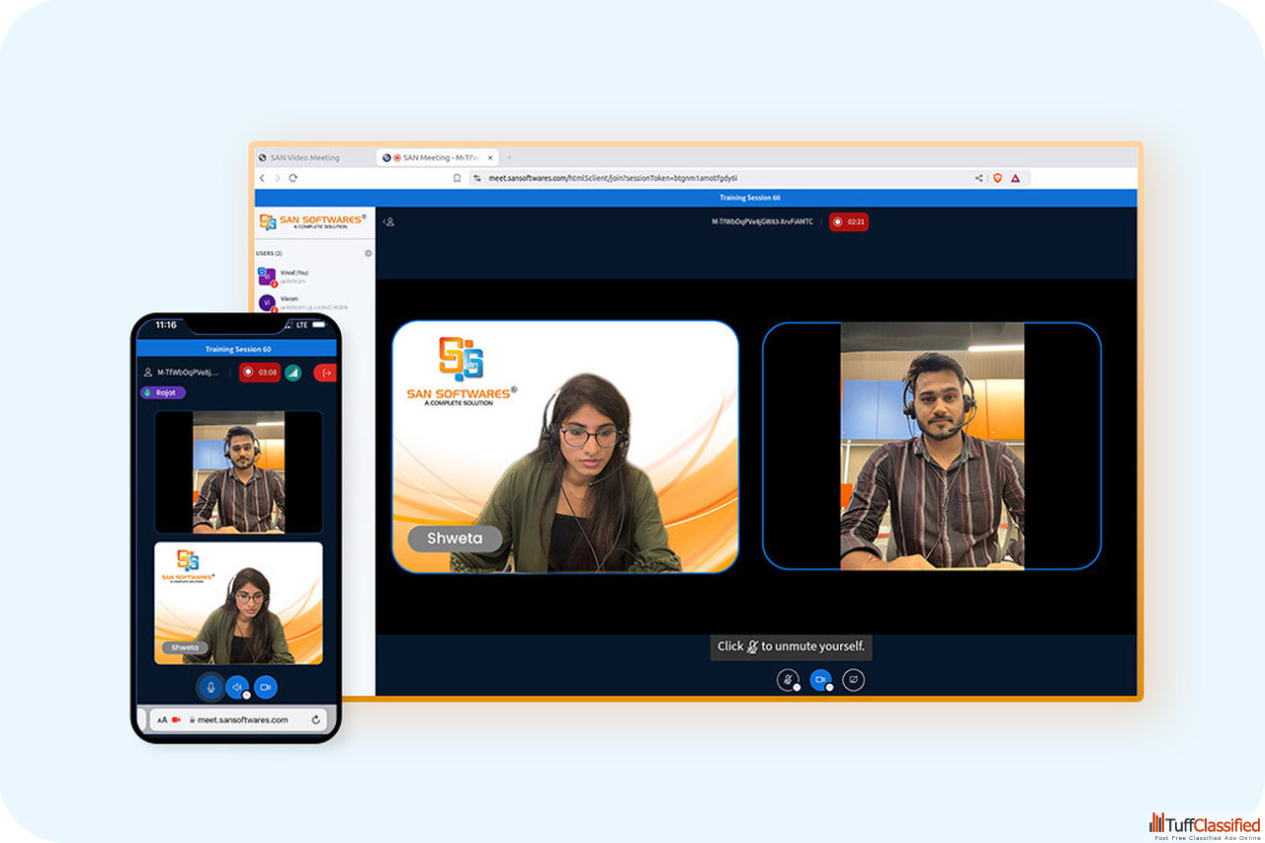Click the share icon in the address bar
The height and width of the screenshot is (843, 1265).
tap(978, 178)
